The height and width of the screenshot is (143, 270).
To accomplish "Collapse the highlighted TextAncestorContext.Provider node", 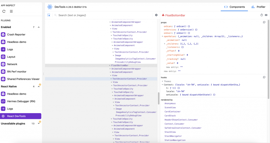I will tap(111, 79).
